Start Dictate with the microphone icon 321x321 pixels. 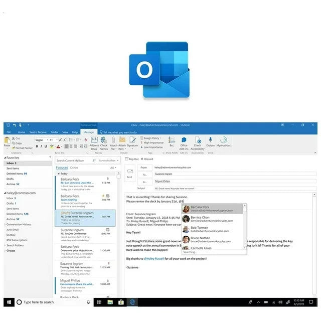211,141
